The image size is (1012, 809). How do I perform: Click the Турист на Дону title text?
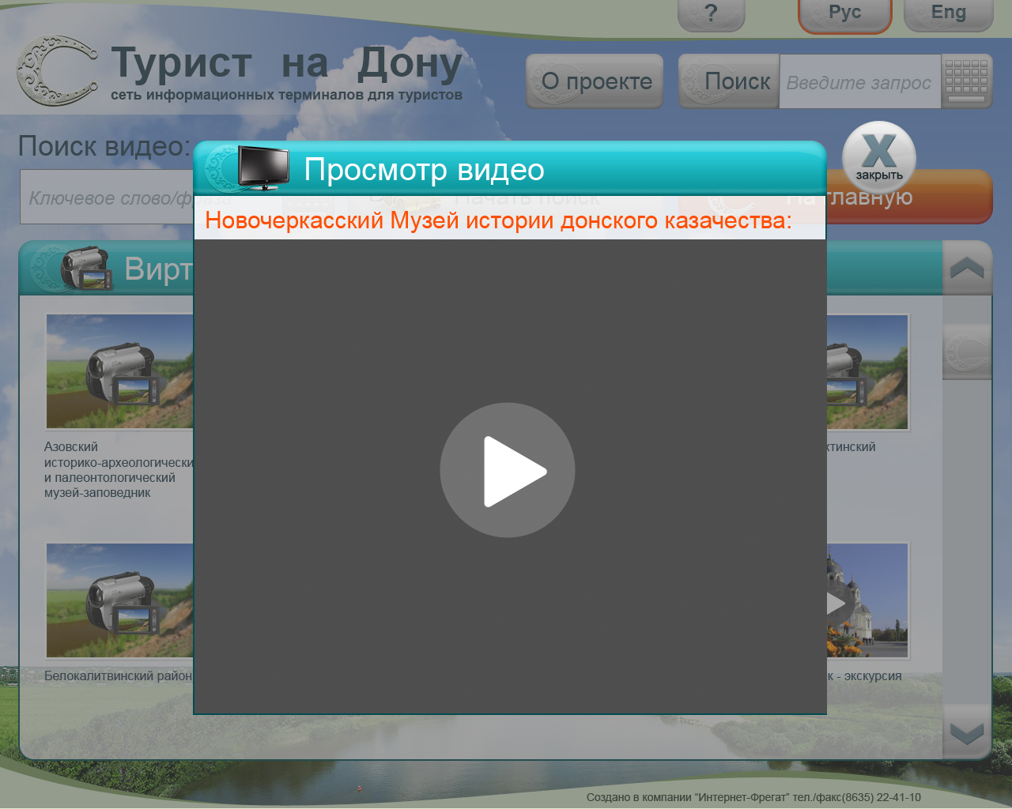286,64
